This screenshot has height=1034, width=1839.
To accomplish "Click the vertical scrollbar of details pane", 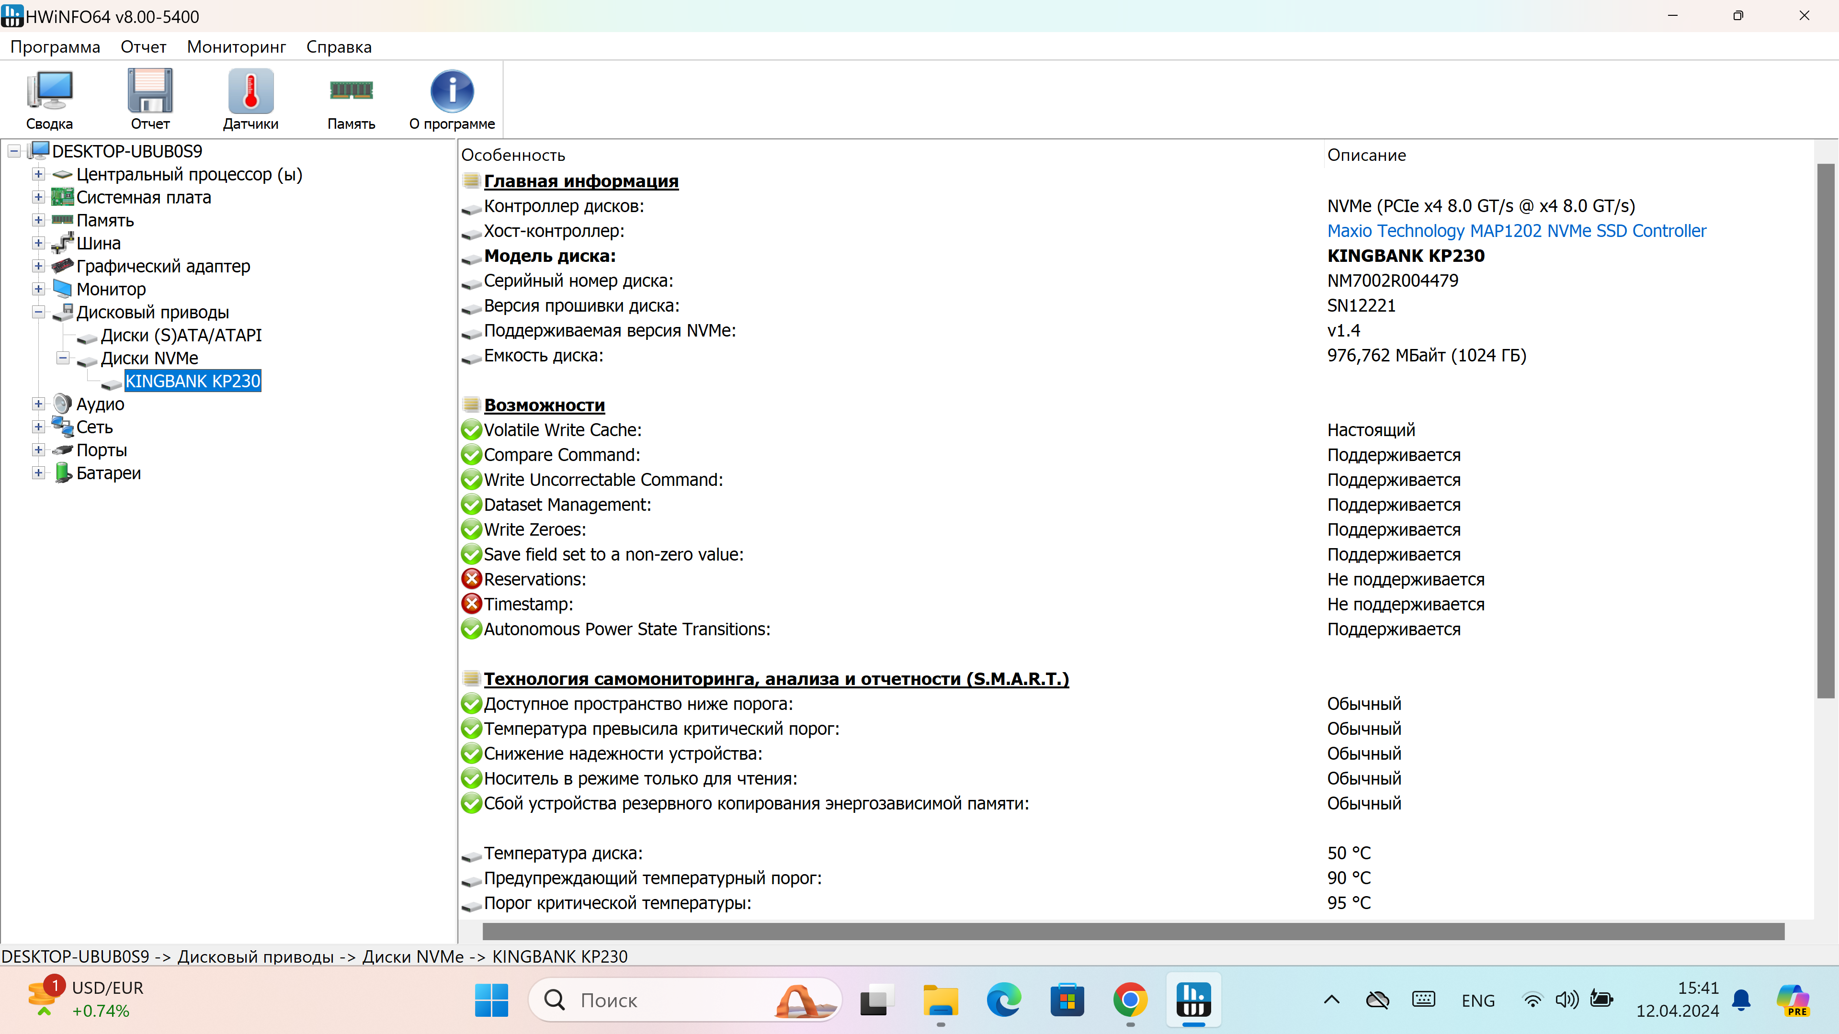I will pos(1825,431).
